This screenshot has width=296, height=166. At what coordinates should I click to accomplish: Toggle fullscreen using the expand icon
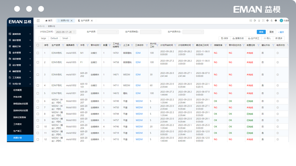click(263, 21)
